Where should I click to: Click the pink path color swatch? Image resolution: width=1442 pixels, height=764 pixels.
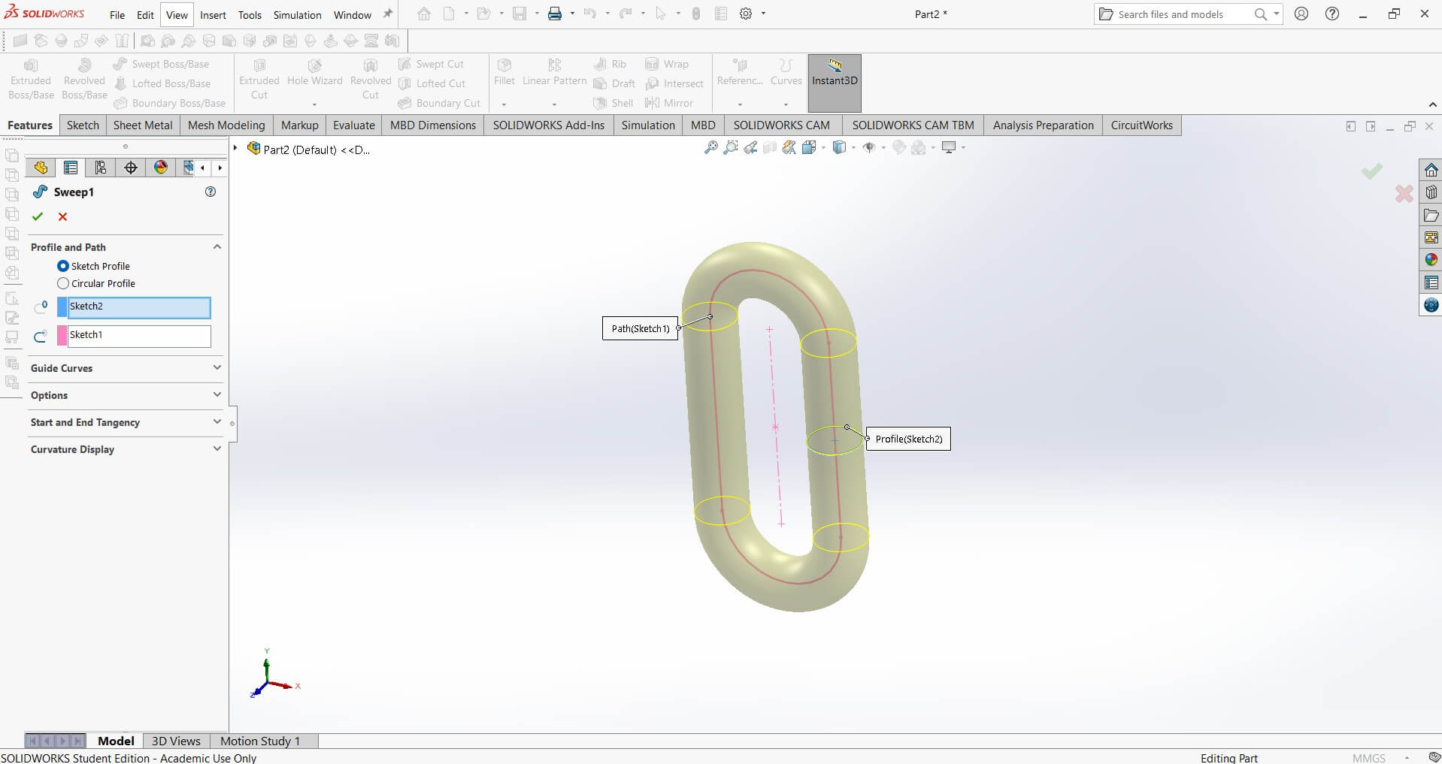62,336
